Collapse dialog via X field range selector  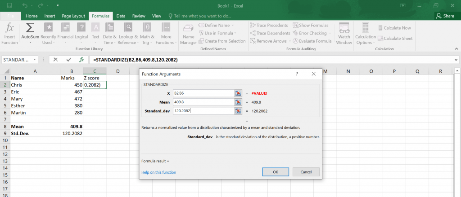pos(238,93)
